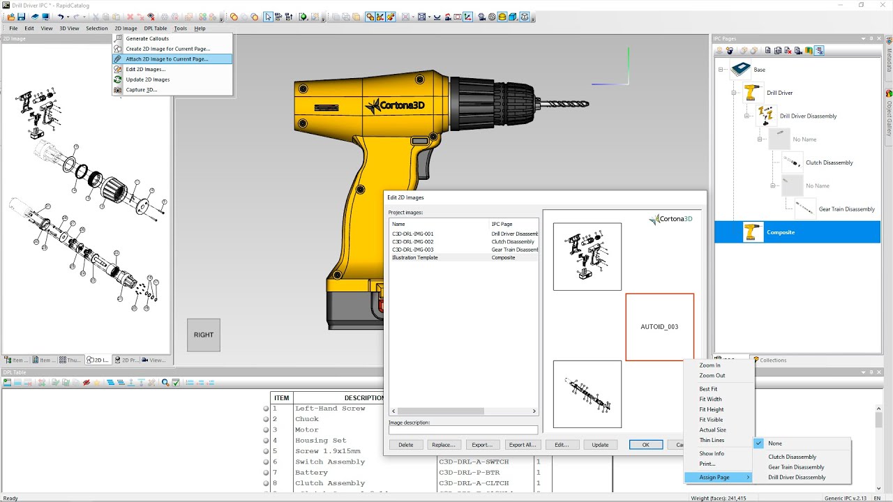The image size is (893, 502).
Task: Select C3D-DRL-IMG-002 in project images list
Action: 464,242
